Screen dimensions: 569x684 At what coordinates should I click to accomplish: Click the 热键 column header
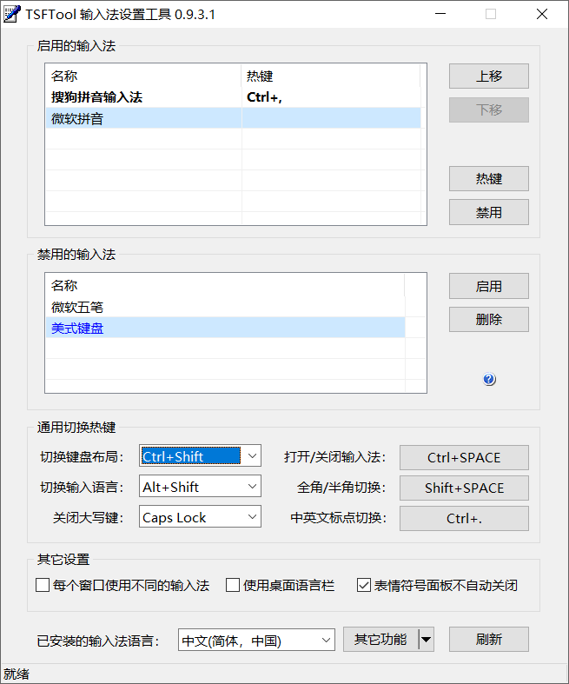click(331, 76)
